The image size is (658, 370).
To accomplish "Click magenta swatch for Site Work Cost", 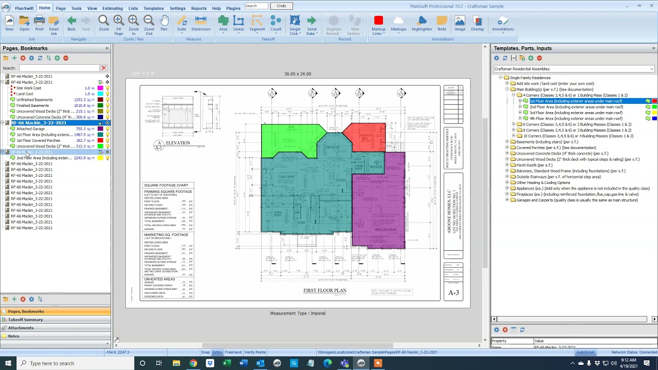I will pyautogui.click(x=100, y=88).
